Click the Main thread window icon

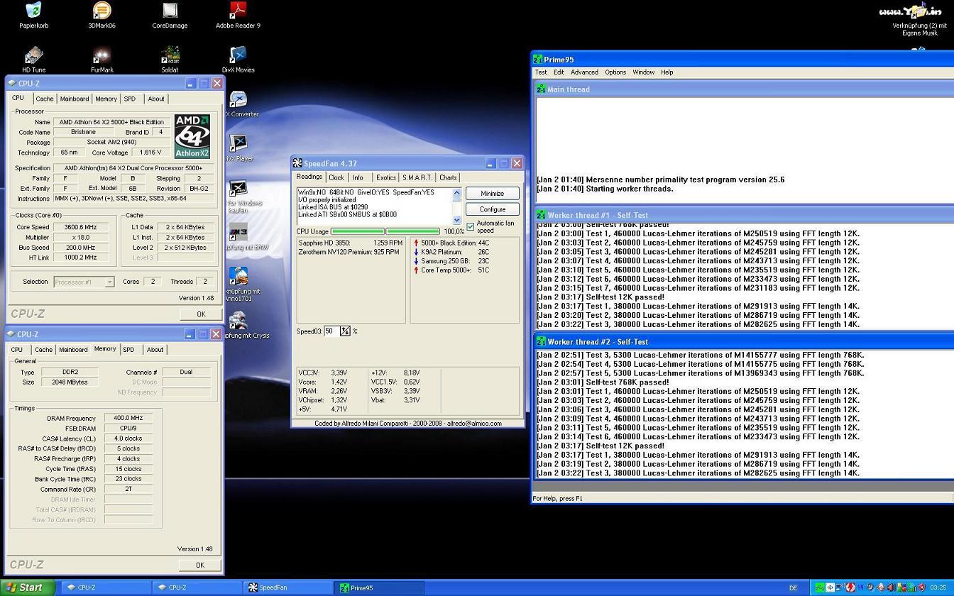pyautogui.click(x=542, y=89)
